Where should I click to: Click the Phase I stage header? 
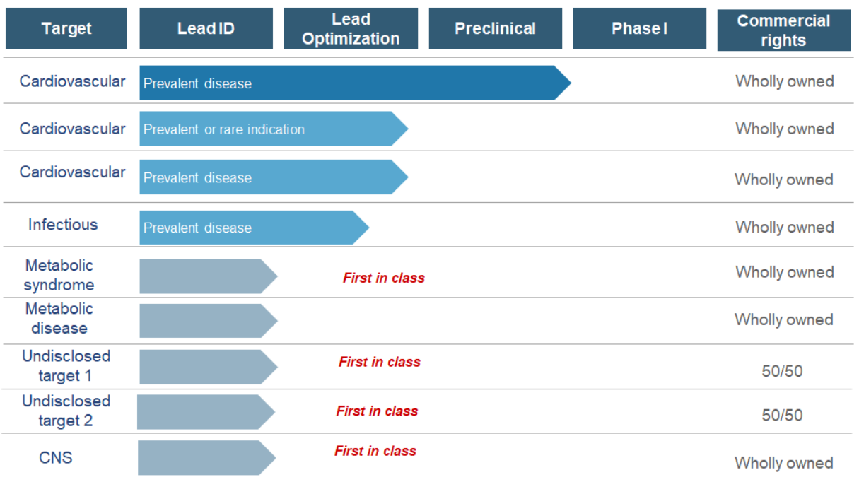tap(639, 28)
